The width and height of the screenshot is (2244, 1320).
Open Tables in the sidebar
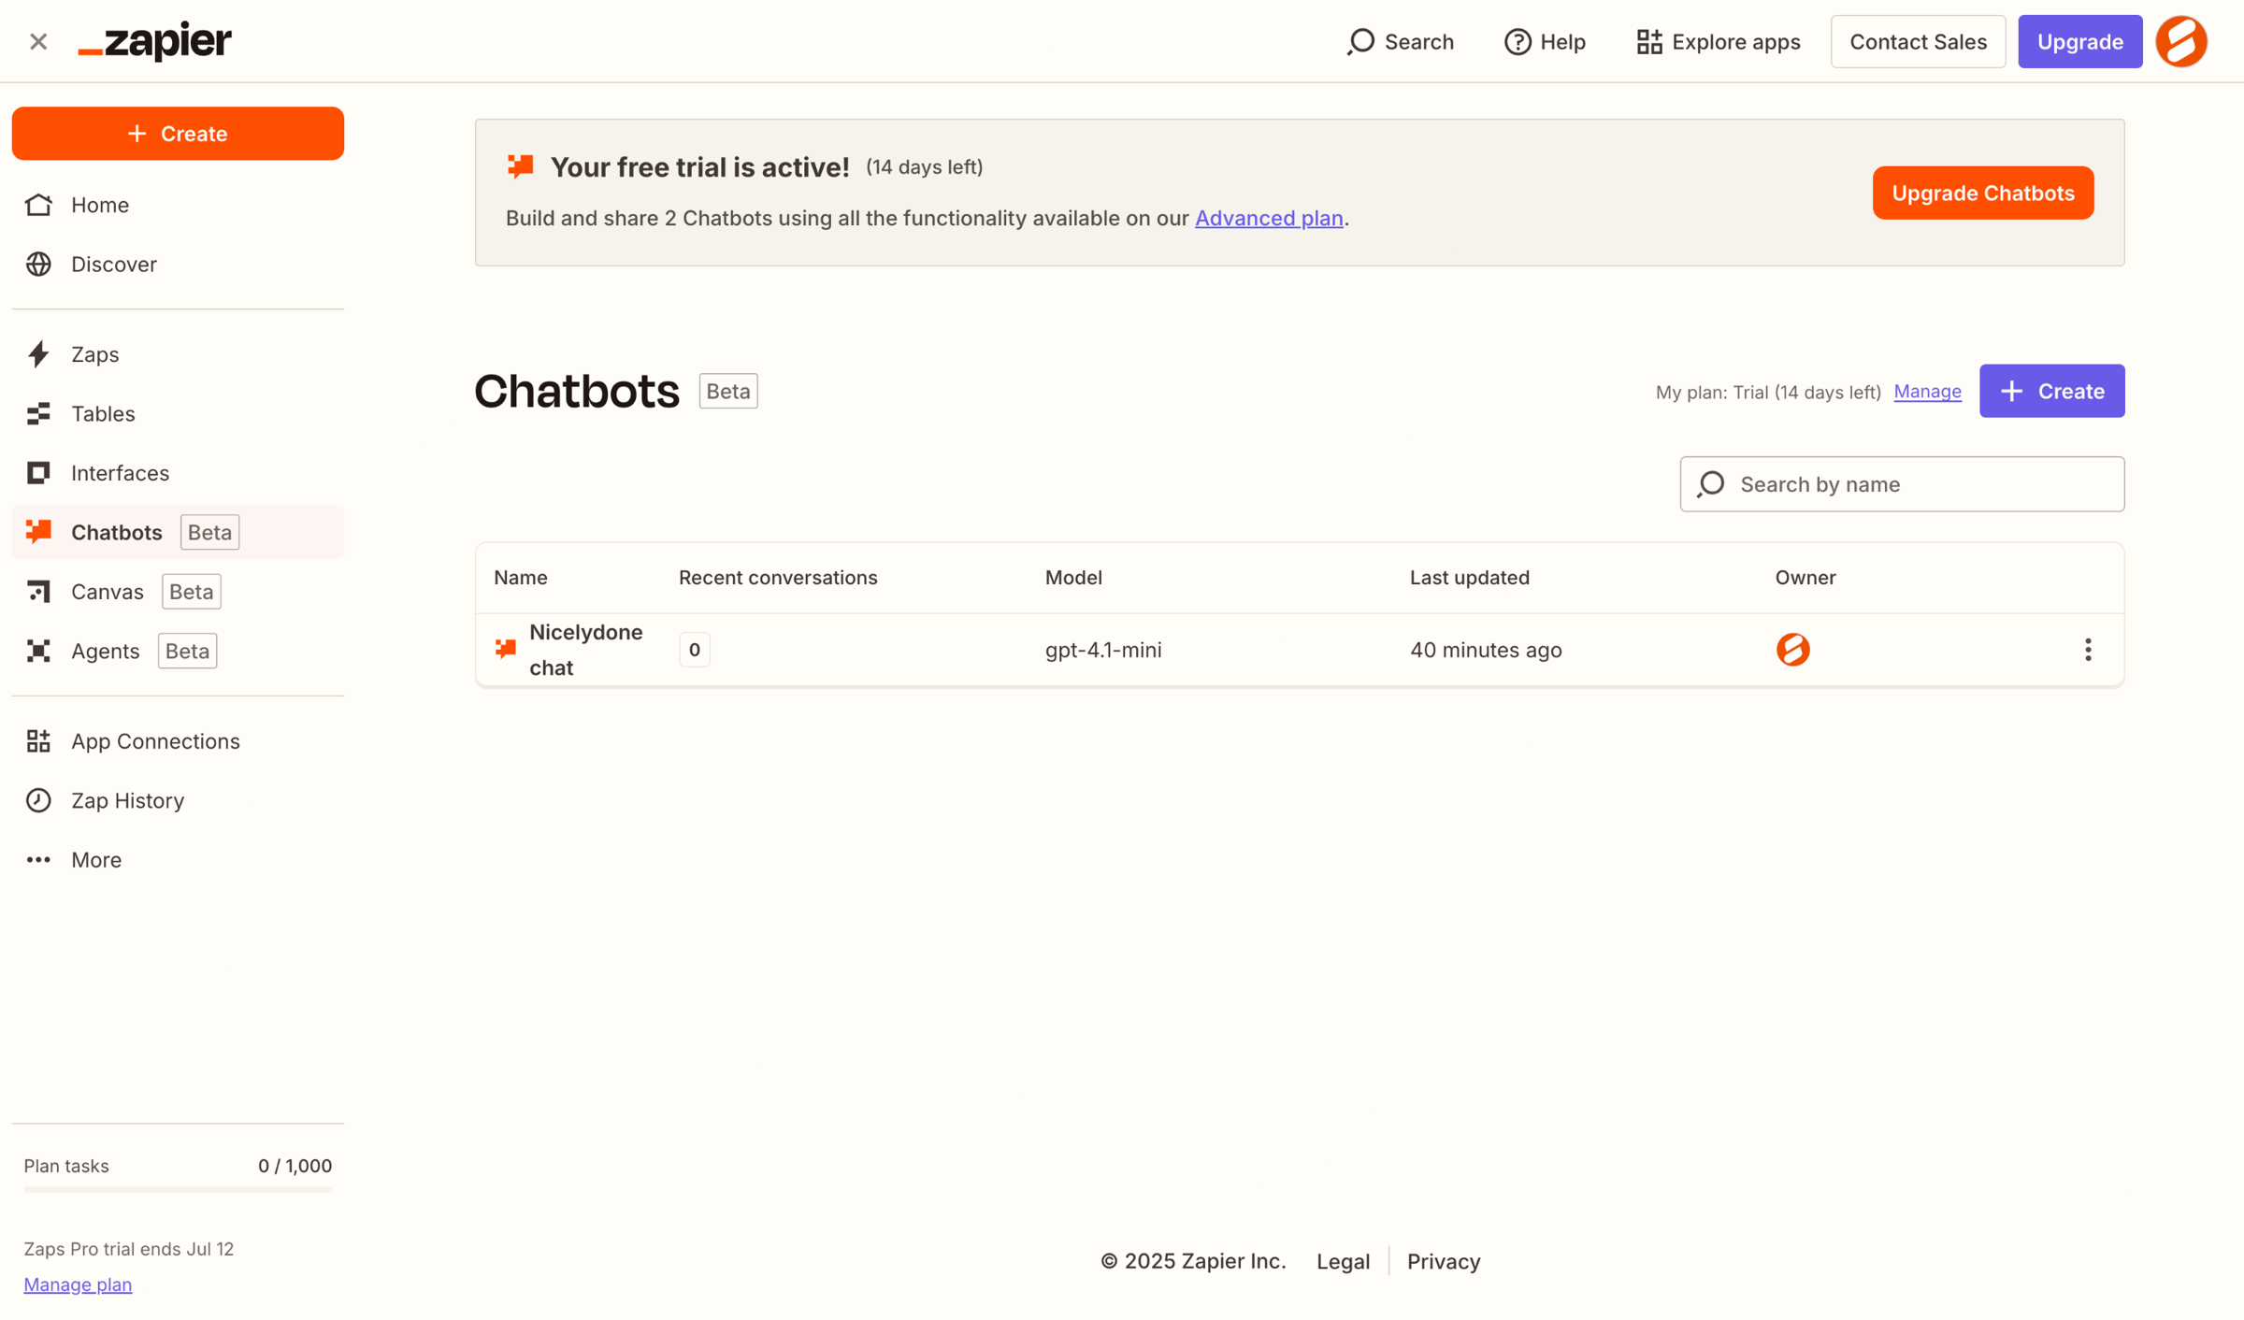coord(178,413)
